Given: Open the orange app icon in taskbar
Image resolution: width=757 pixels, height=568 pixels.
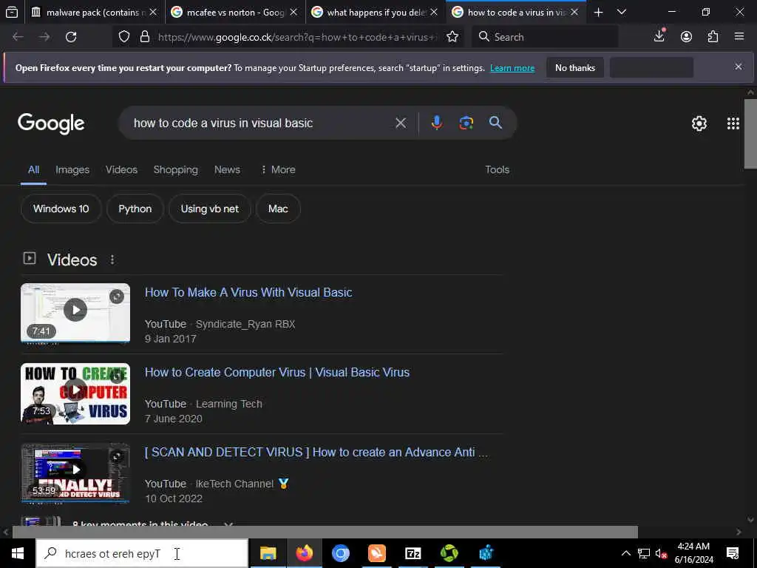Looking at the screenshot, I should pos(376,553).
